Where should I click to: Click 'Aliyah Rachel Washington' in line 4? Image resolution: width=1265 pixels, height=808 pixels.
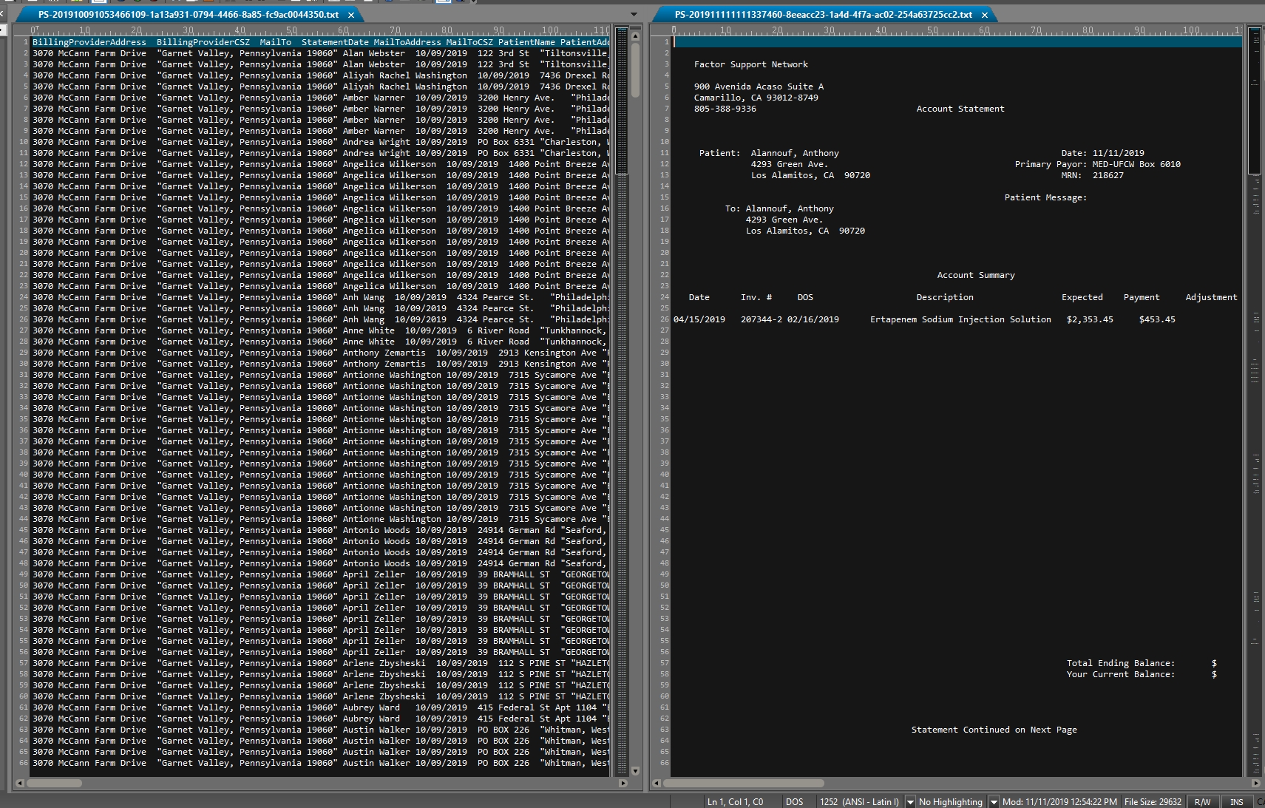405,75
